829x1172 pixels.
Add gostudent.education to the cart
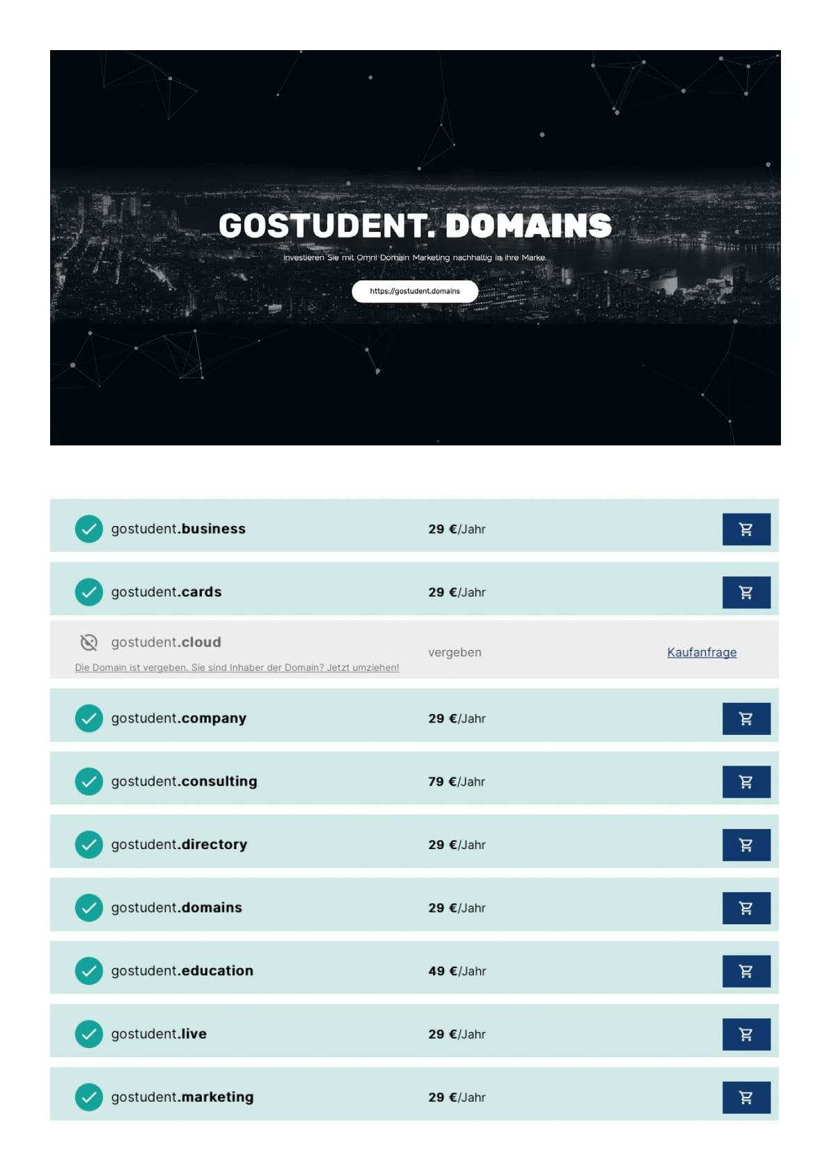coord(745,971)
